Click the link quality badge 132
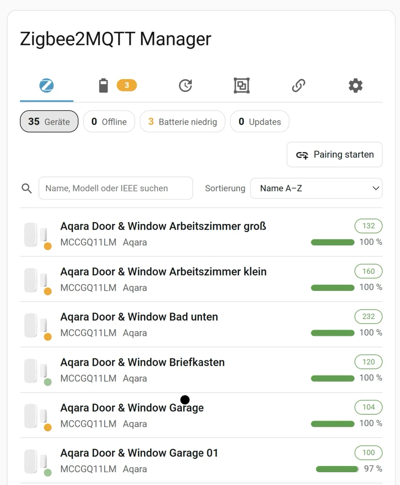This screenshot has height=485, width=400. (368, 226)
